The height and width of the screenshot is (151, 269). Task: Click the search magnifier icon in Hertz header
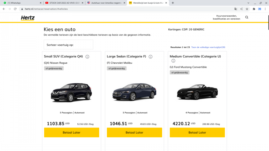247,17
